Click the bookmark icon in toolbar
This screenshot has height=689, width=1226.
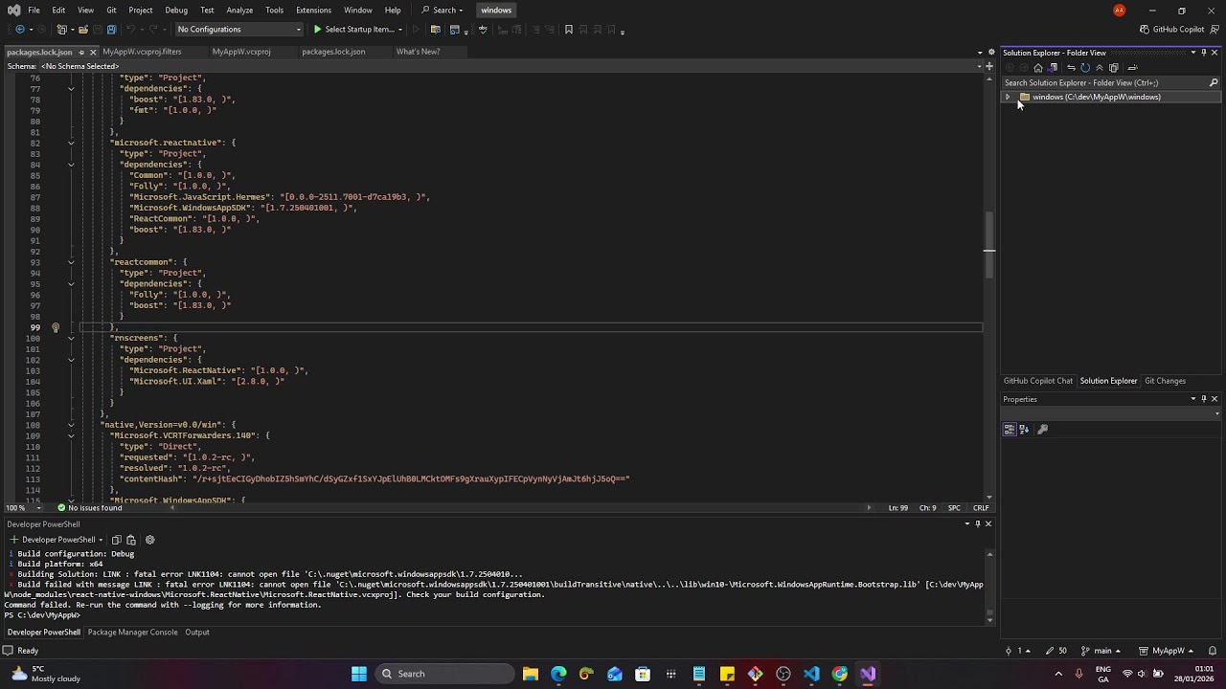[569, 30]
